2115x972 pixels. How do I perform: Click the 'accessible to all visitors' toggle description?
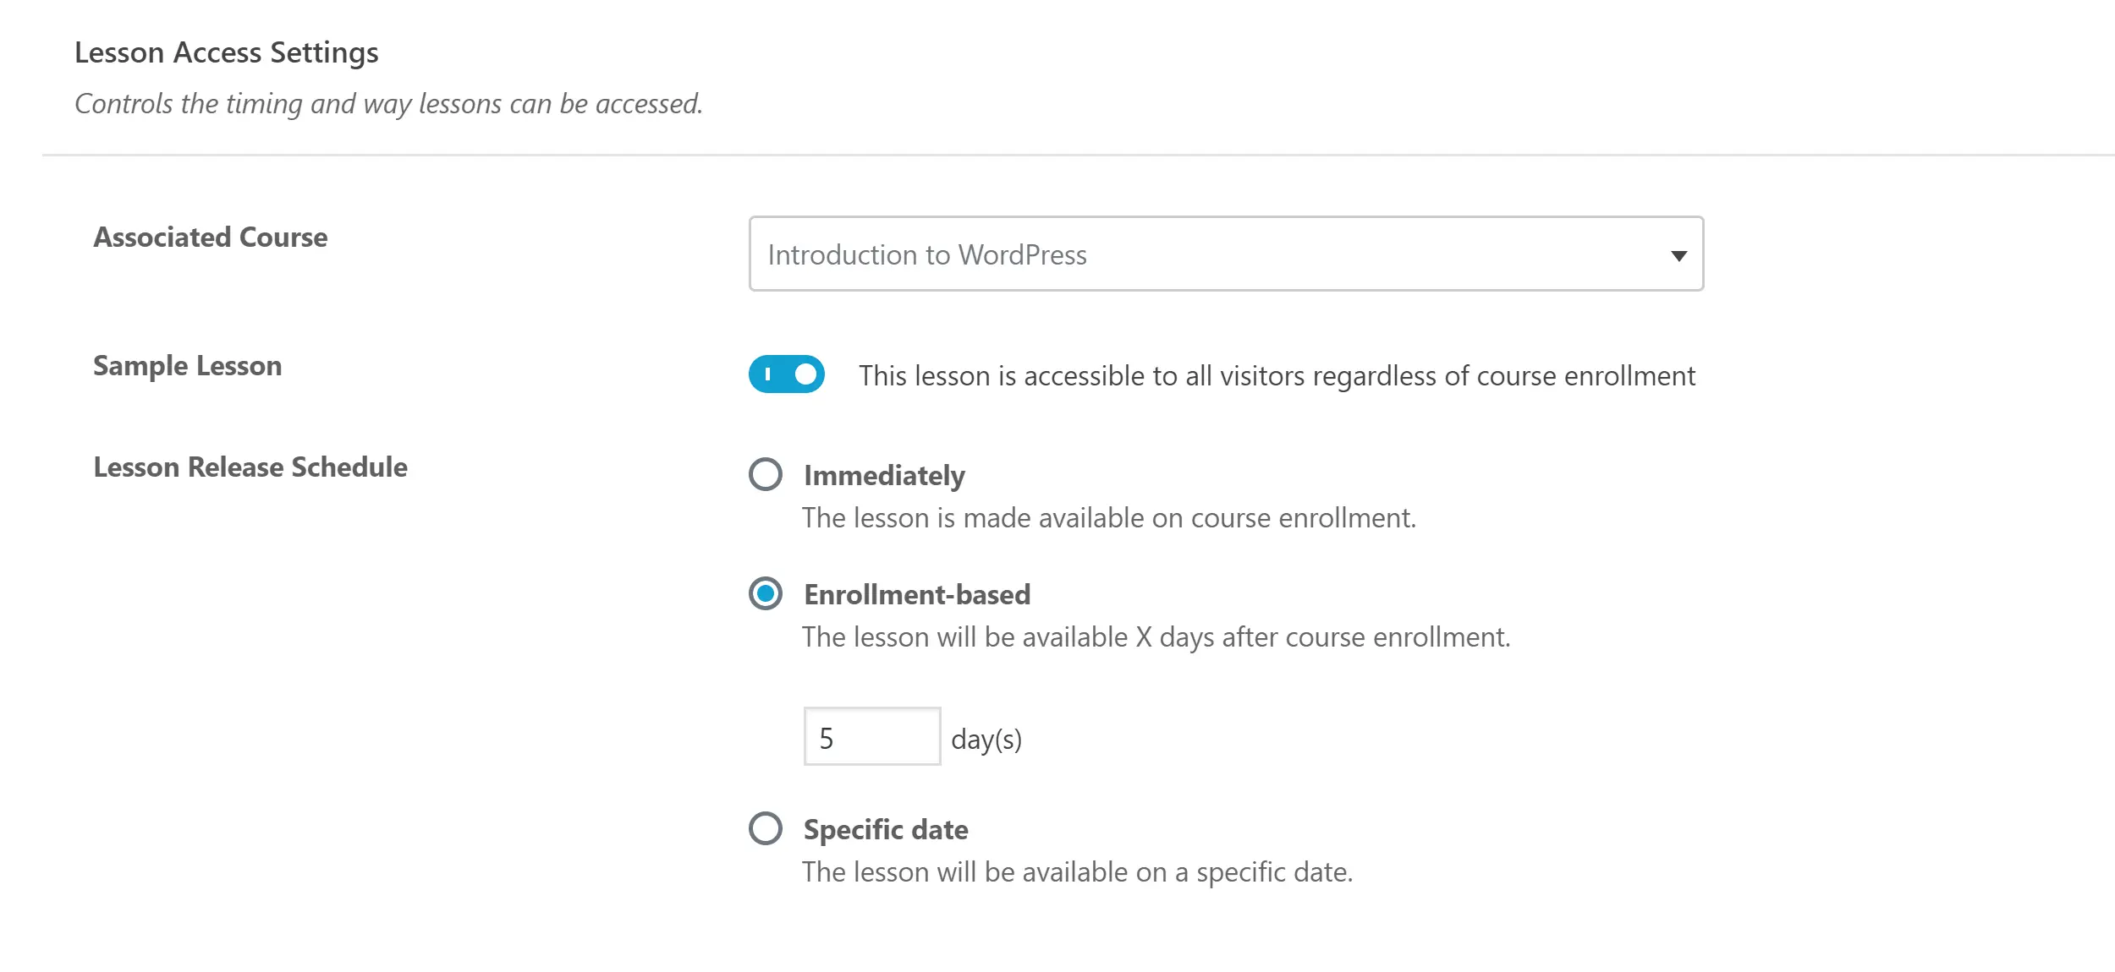[x=1277, y=375]
